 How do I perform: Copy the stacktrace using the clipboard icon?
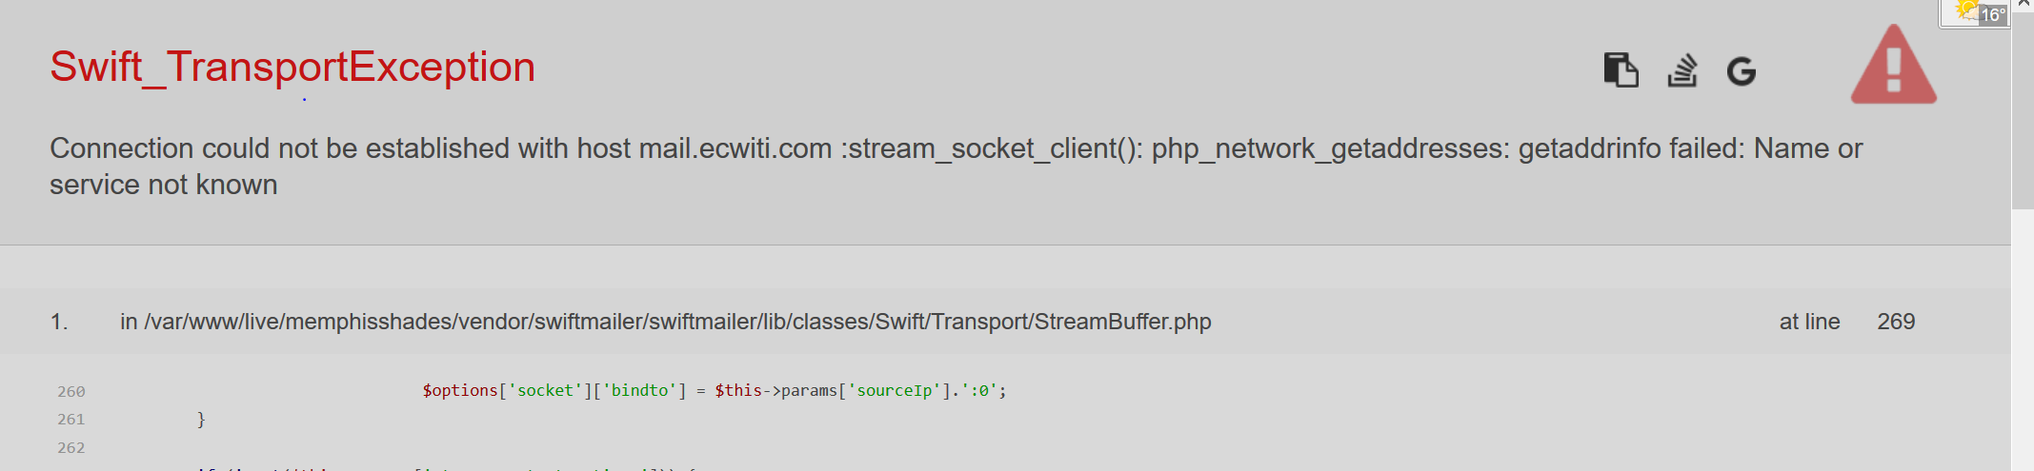tap(1621, 69)
